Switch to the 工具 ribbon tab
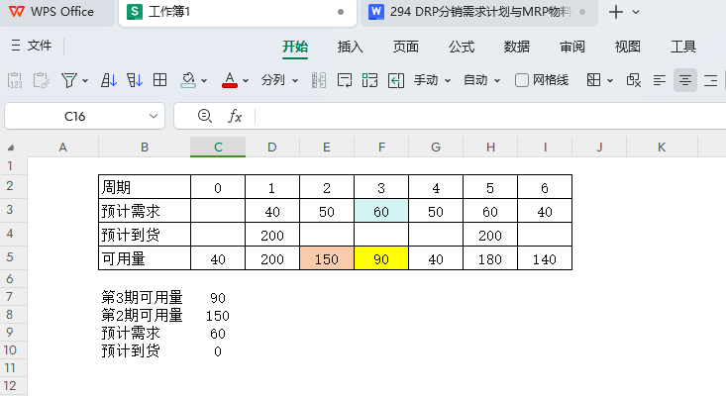The width and height of the screenshot is (726, 396). coord(683,47)
